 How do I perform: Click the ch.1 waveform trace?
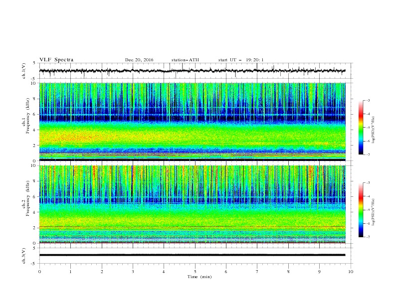tap(192, 71)
